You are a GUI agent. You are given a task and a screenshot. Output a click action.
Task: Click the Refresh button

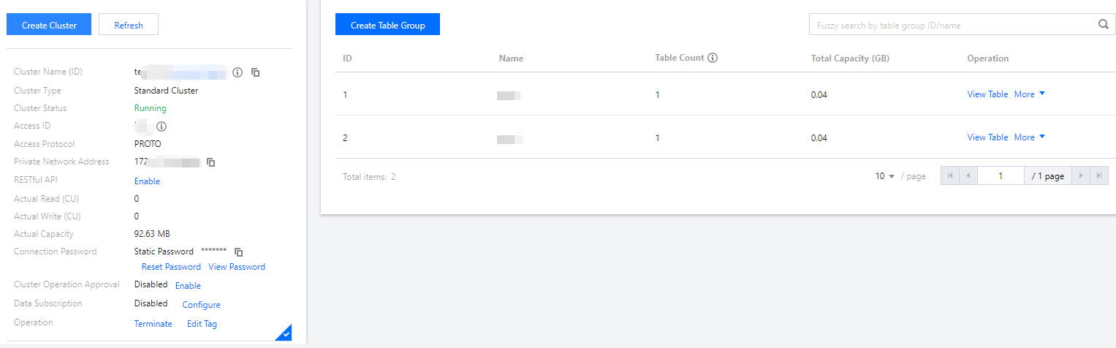(x=129, y=25)
